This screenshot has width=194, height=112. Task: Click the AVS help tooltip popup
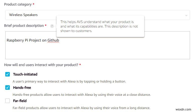point(100,26)
